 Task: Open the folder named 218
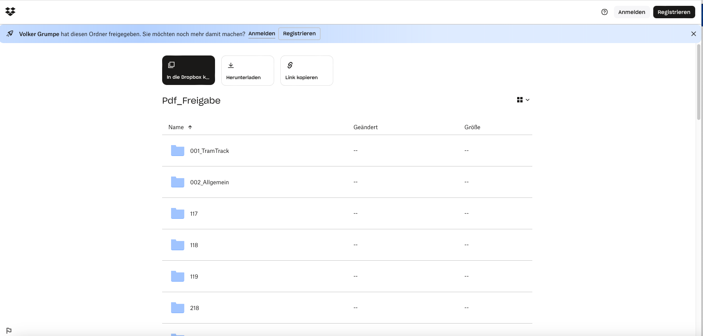point(194,308)
